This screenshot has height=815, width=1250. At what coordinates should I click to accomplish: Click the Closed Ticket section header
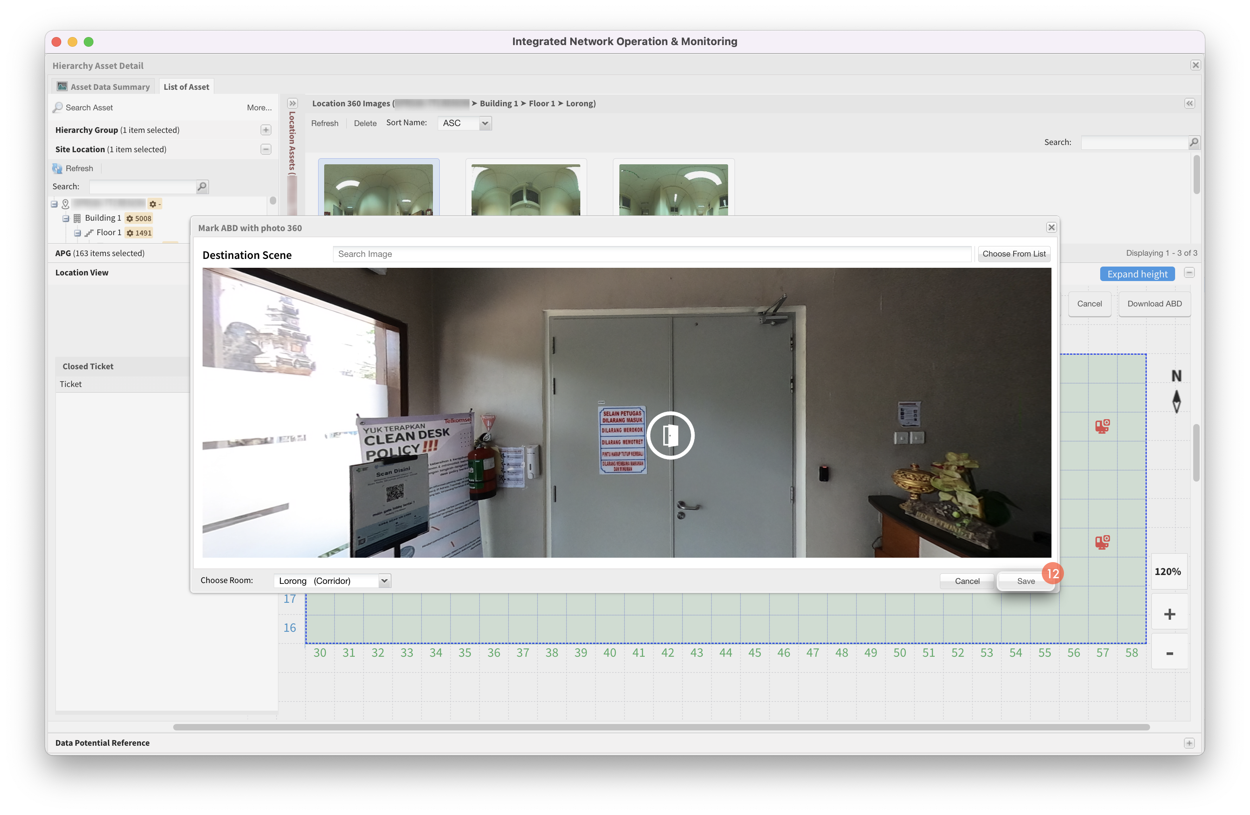point(122,366)
